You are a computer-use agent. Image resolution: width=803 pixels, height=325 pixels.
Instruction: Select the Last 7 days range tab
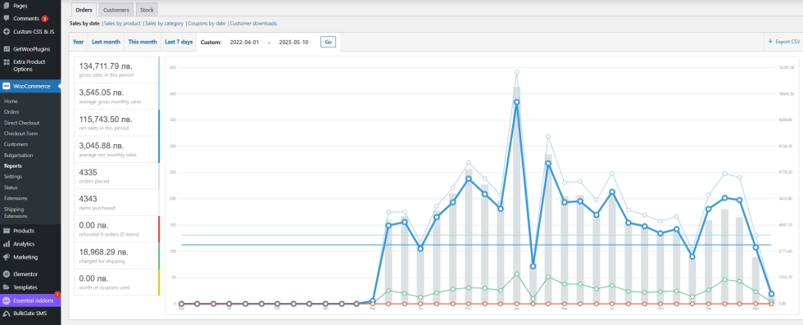point(179,42)
